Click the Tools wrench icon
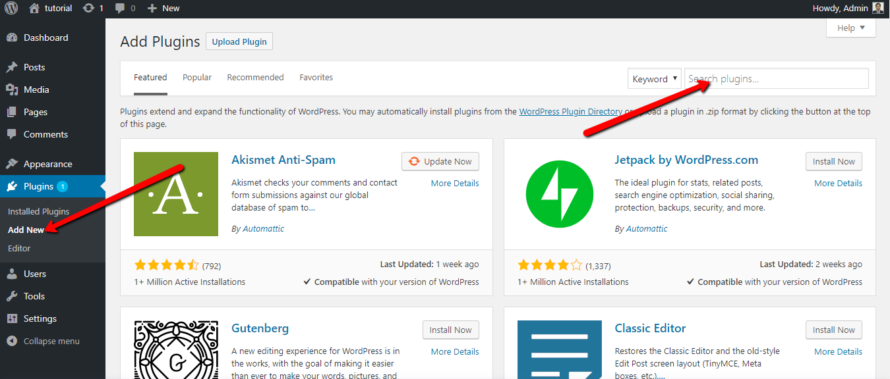Viewport: 890px width, 379px height. 12,296
